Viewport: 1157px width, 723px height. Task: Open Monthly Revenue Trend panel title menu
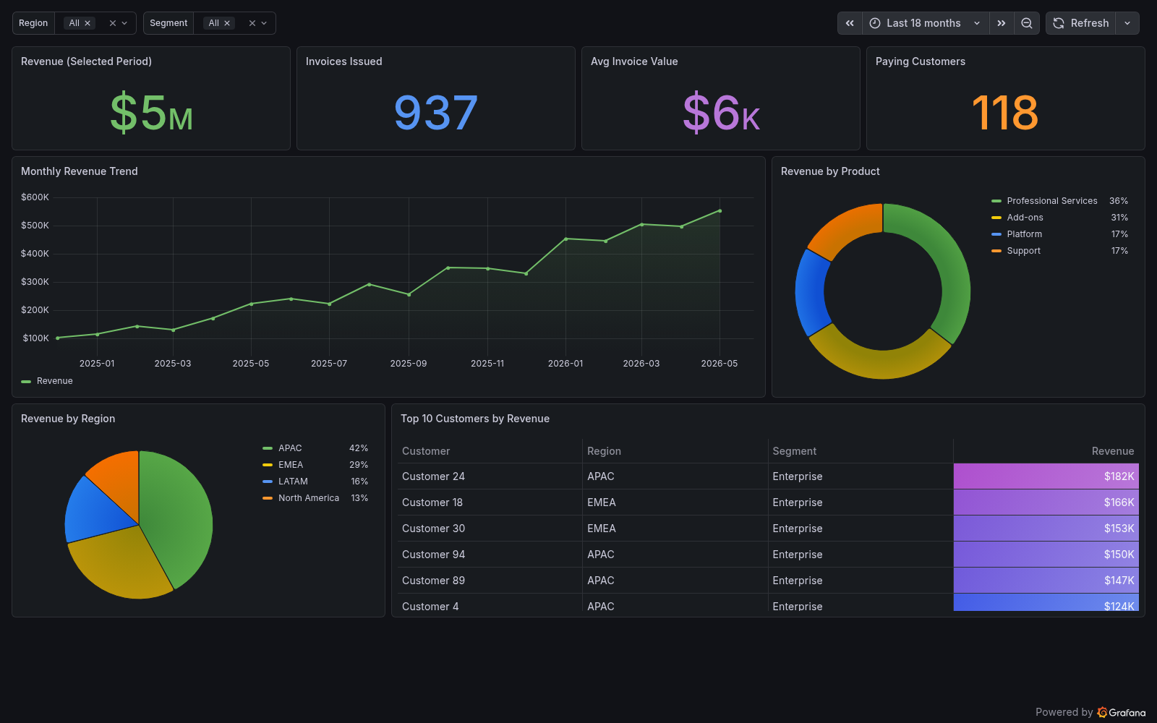80,171
